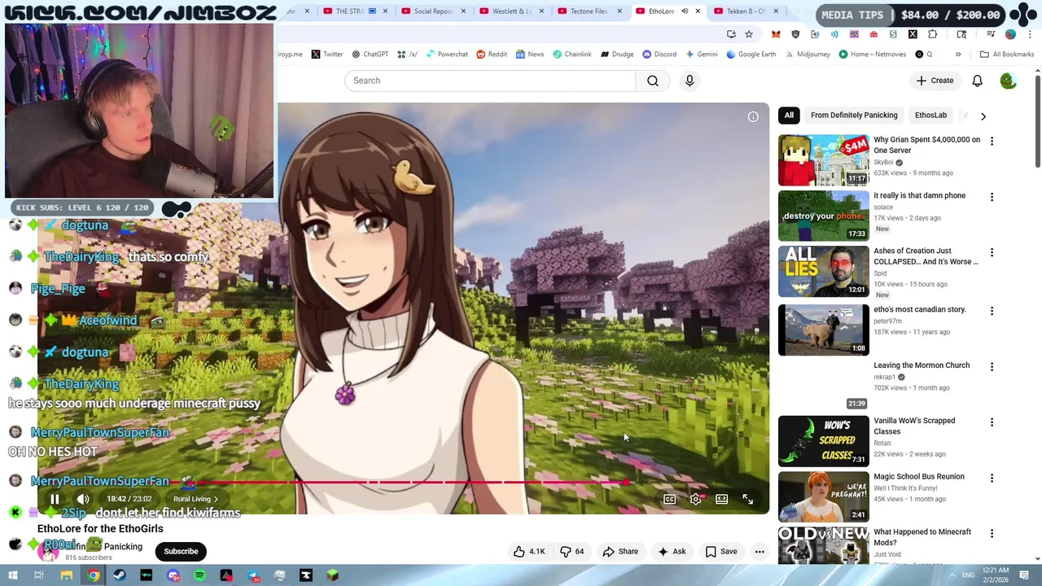Open the MetaMask fox extension

coord(776,34)
